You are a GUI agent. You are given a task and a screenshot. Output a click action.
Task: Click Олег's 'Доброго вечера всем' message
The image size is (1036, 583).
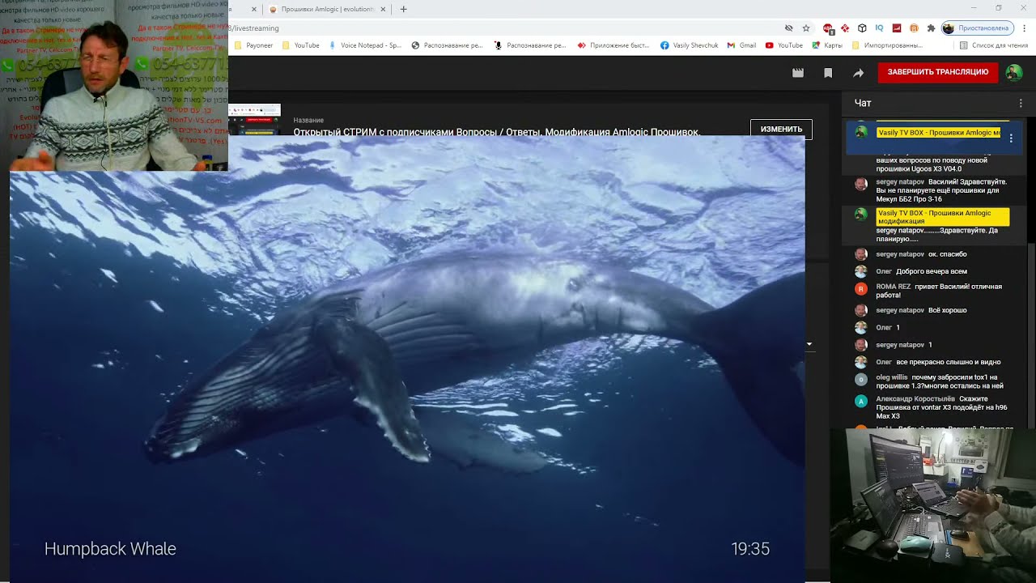point(932,271)
